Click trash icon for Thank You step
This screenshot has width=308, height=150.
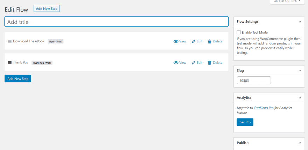point(209,63)
